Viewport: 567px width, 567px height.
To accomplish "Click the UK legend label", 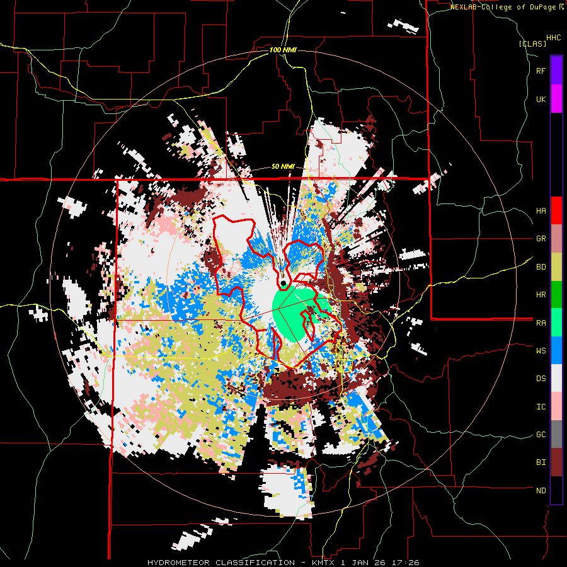I will click(x=541, y=99).
